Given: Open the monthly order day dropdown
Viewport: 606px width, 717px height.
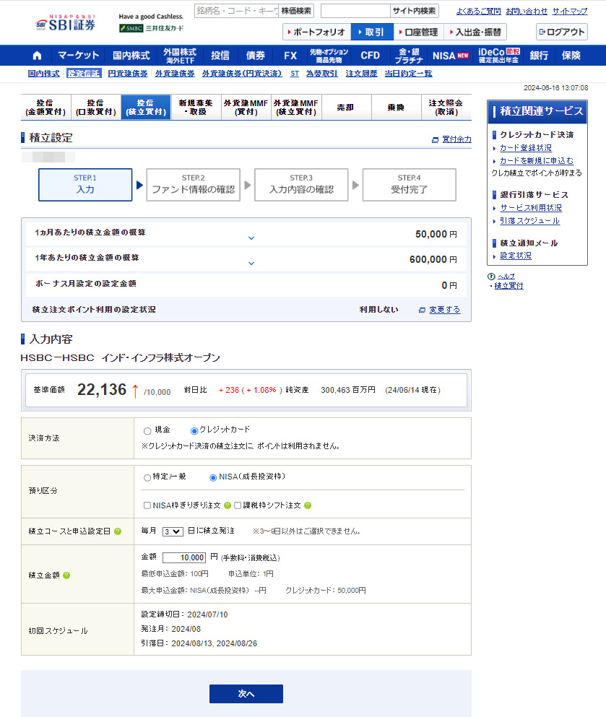Looking at the screenshot, I should (x=173, y=531).
